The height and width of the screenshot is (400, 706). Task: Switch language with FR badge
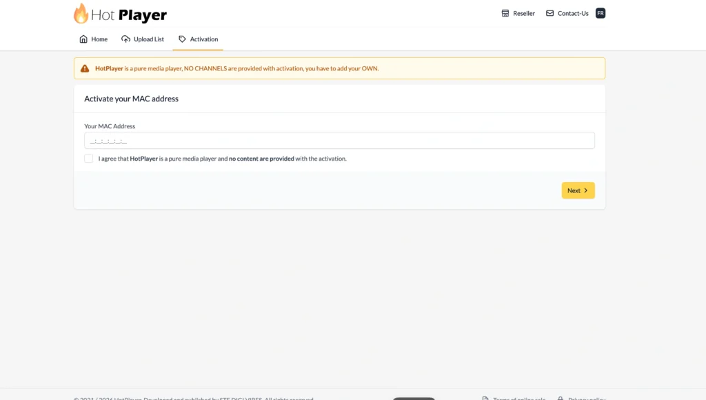[x=601, y=13]
